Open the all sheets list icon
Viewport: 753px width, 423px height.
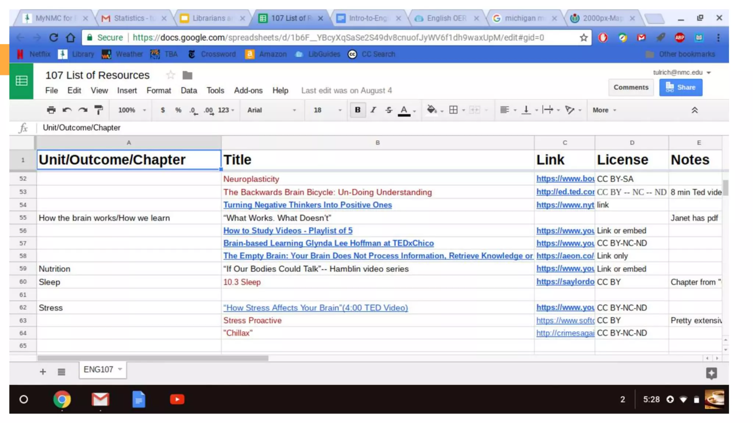pyautogui.click(x=61, y=372)
